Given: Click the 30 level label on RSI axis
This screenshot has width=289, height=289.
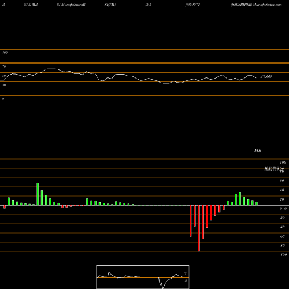Looking at the screenshot, I should coord(4,85).
